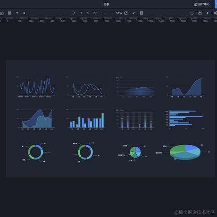Select the pencil drawing tool
217x217 pixels.
click(74, 13)
